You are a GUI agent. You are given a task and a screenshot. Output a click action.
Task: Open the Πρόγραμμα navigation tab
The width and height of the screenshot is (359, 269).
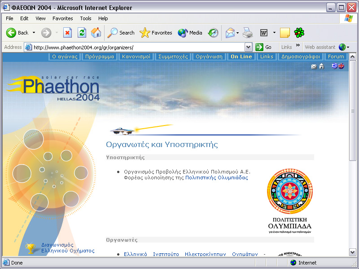click(x=100, y=56)
